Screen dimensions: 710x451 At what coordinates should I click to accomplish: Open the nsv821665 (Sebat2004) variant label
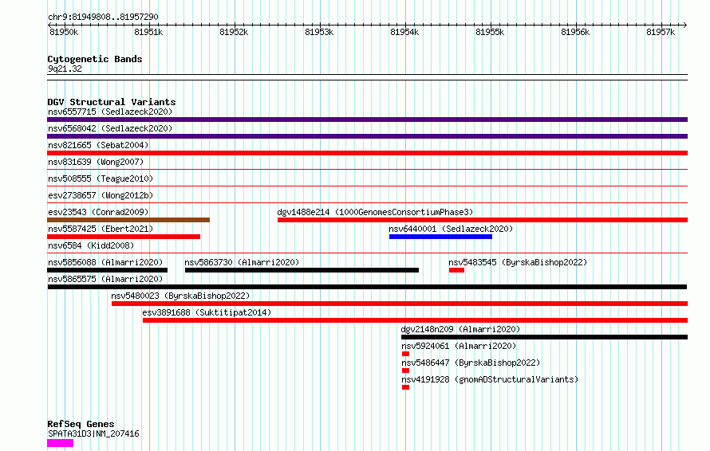click(98, 145)
